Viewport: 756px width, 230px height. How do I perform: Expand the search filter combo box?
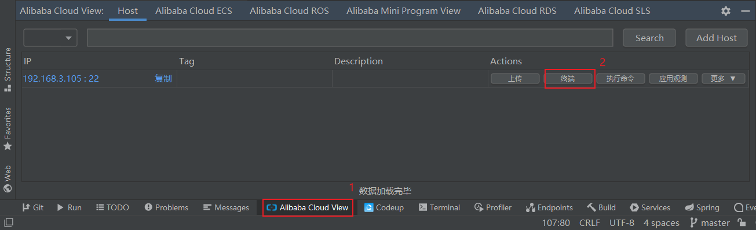tap(50, 38)
